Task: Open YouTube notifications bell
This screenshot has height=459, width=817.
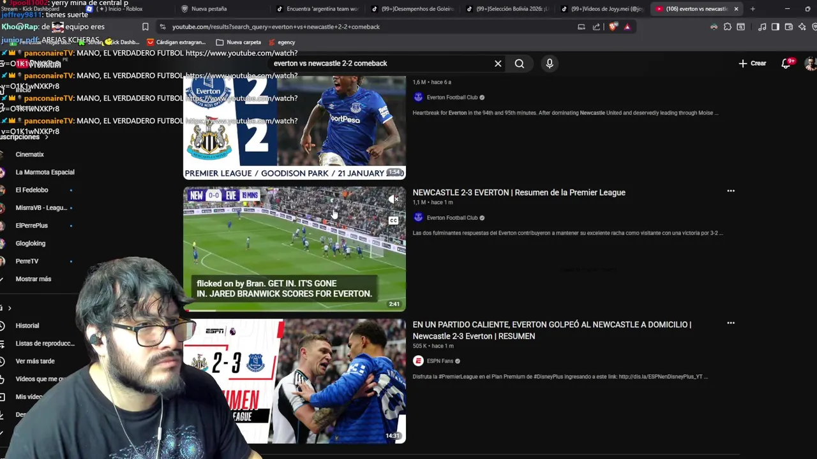Action: [786, 64]
